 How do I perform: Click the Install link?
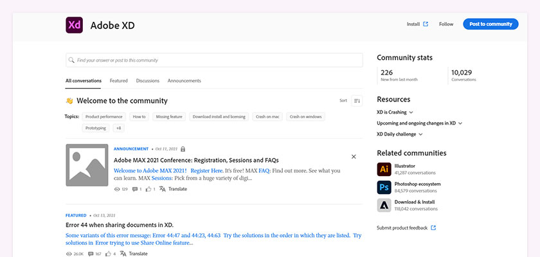(413, 24)
